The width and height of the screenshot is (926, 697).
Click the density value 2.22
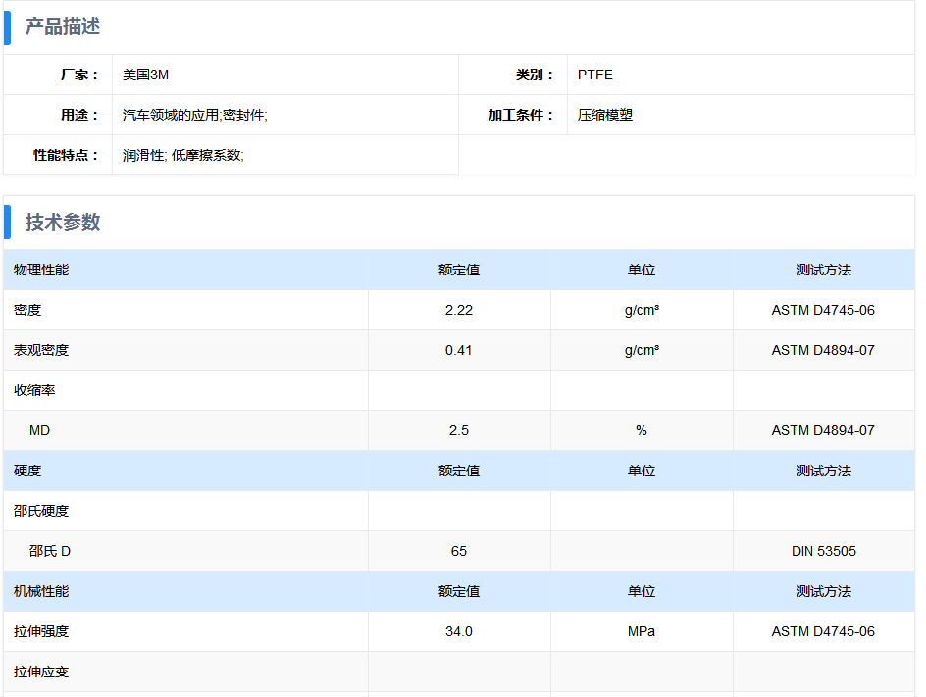click(459, 310)
